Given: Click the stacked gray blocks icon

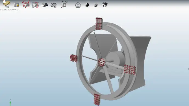Looking at the screenshot, I should tap(44, 5).
